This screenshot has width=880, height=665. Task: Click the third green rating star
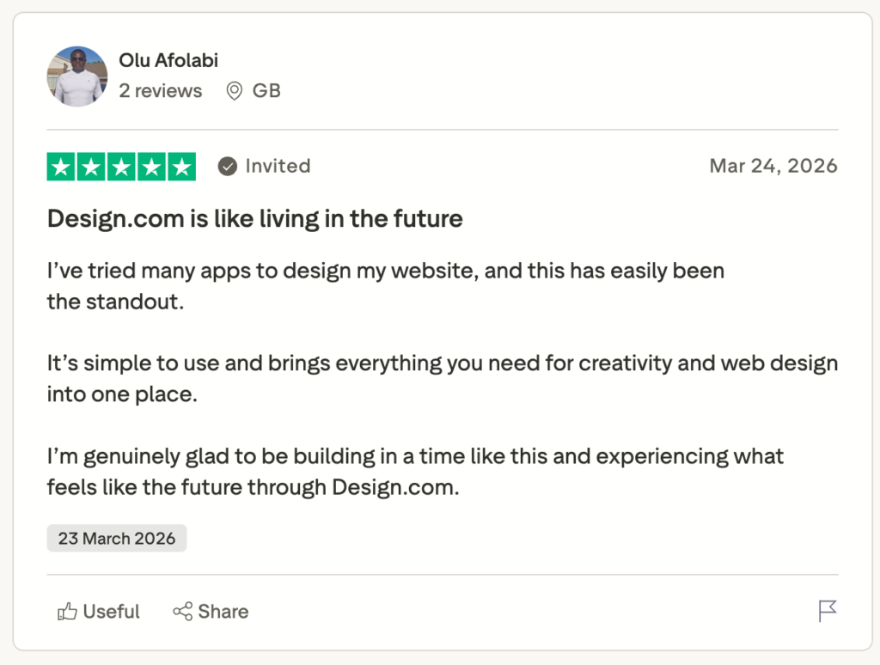click(x=121, y=167)
